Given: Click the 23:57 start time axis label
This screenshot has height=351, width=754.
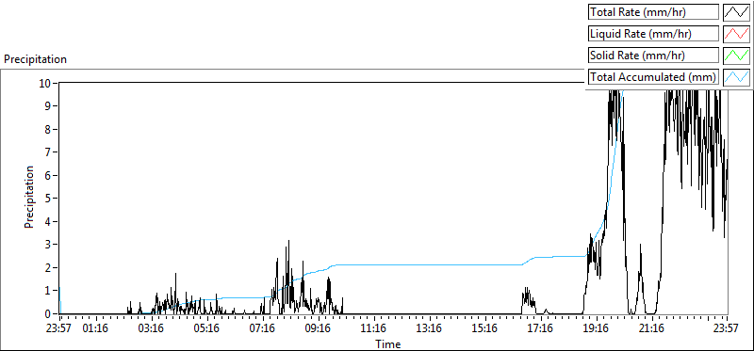Looking at the screenshot, I should tap(58, 328).
